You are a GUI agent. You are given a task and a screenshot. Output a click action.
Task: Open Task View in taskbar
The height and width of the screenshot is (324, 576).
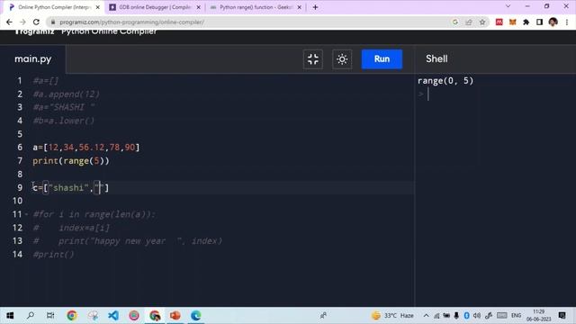click(x=50, y=315)
